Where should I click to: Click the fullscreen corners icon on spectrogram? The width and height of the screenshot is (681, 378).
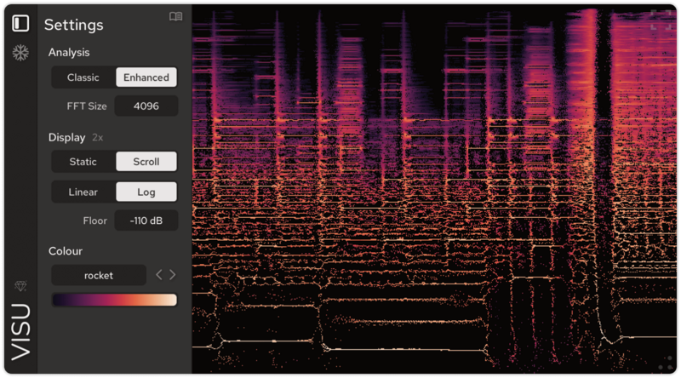click(660, 21)
